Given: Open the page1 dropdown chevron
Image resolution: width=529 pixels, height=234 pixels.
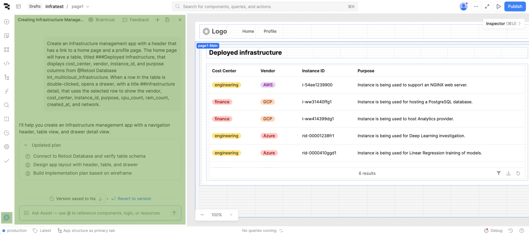Looking at the screenshot, I should (88, 6).
